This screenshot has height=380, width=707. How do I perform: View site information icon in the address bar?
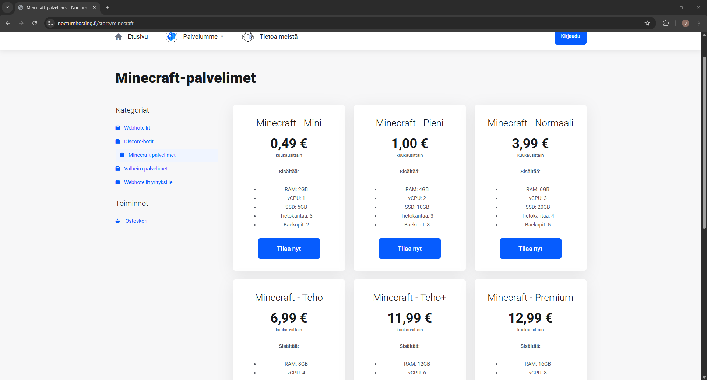click(50, 23)
